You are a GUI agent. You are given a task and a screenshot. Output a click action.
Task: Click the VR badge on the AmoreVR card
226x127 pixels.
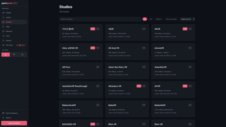coord(190,48)
